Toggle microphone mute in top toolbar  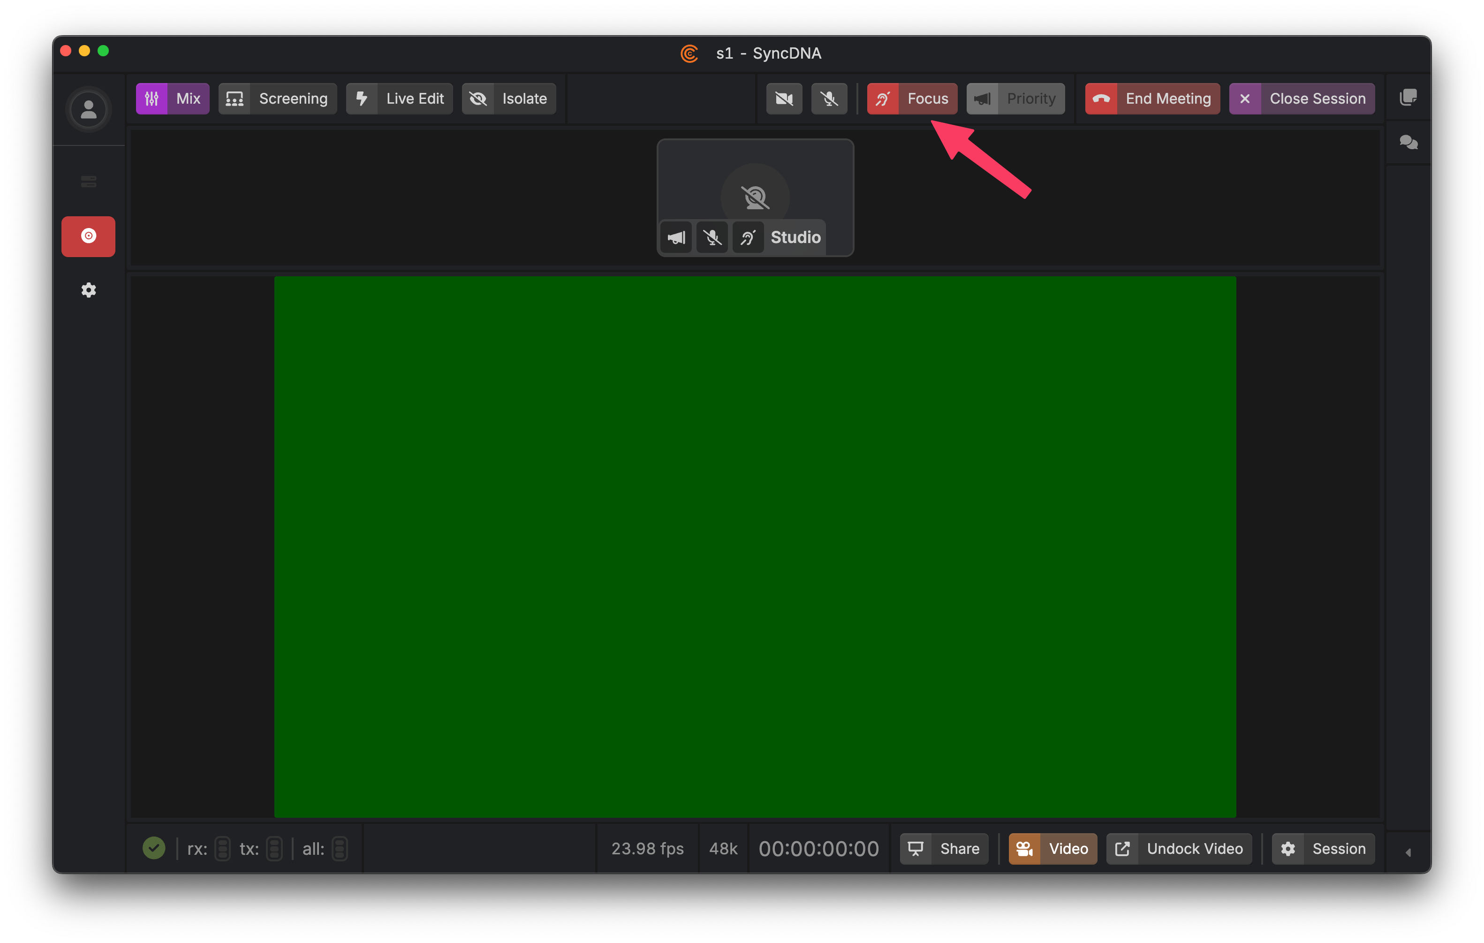pos(829,99)
